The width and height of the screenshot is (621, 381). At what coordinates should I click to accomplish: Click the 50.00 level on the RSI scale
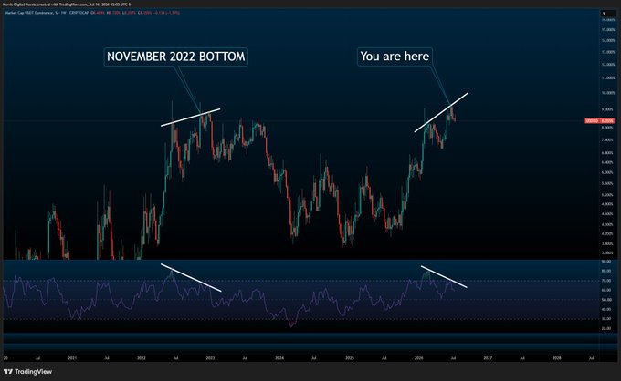pos(606,300)
